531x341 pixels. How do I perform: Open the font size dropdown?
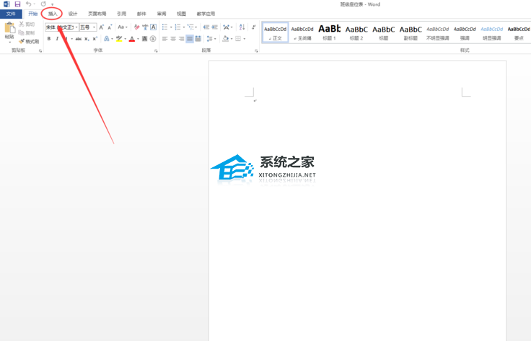pyautogui.click(x=87, y=27)
